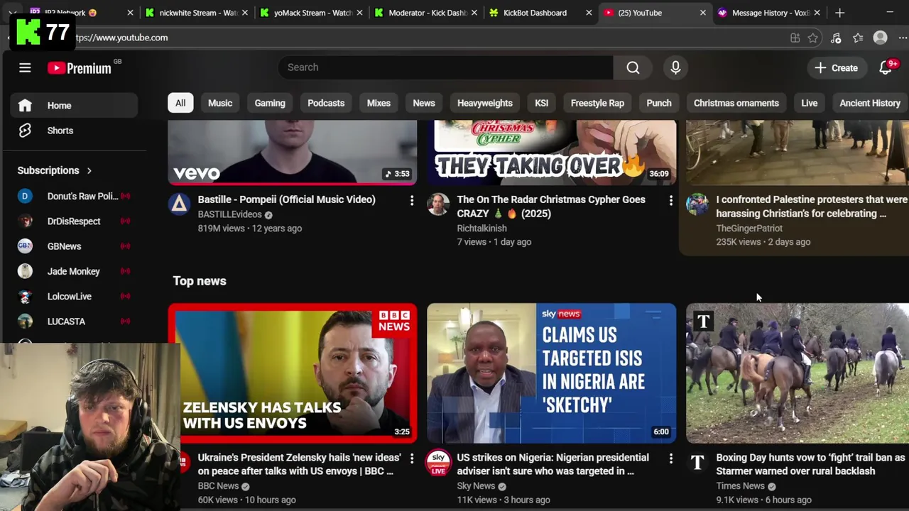
Task: Open title On The Radar Christmas Cypher
Action: (551, 207)
